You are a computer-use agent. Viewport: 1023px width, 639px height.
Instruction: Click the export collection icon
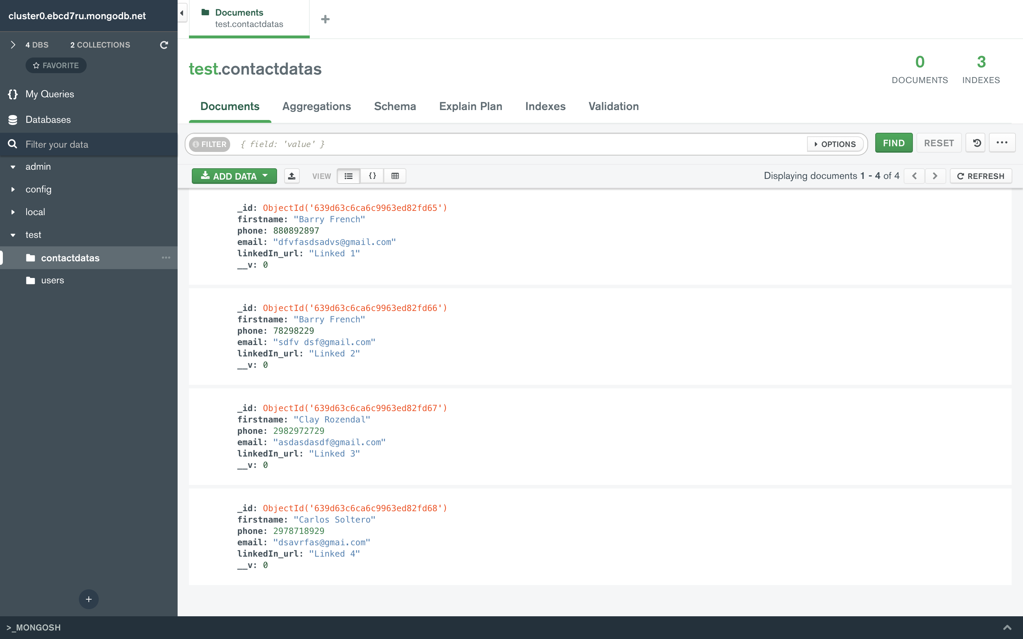point(292,176)
